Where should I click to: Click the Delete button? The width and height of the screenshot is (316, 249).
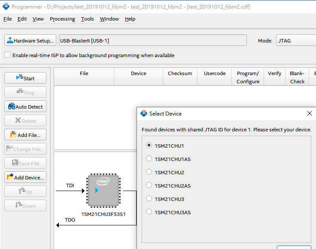(25, 121)
